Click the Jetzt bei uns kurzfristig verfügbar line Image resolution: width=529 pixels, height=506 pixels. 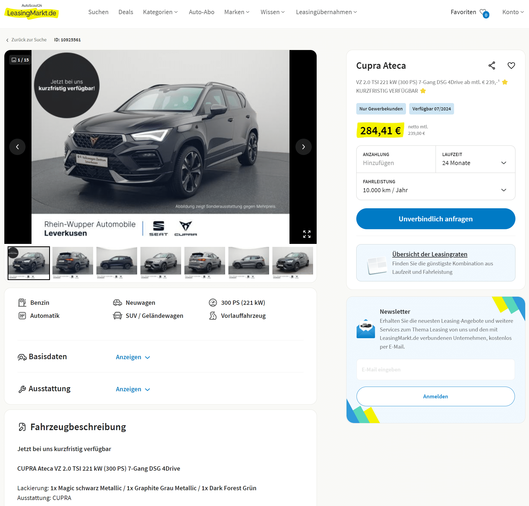click(x=64, y=449)
